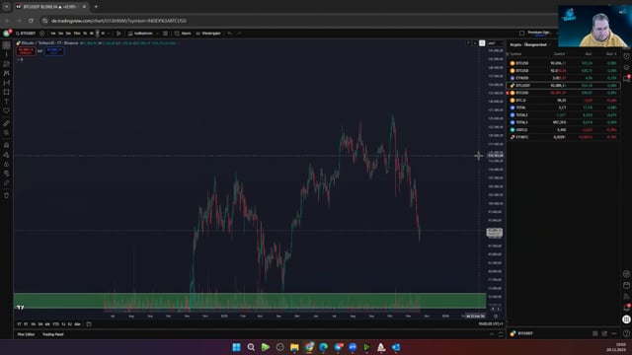This screenshot has height=355, width=632.
Task: Open the Fibonacci tools in left toolbar
Action: [7, 64]
